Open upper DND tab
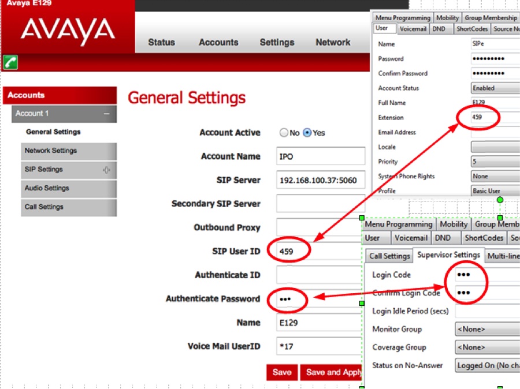520x389 pixels. click(x=441, y=29)
